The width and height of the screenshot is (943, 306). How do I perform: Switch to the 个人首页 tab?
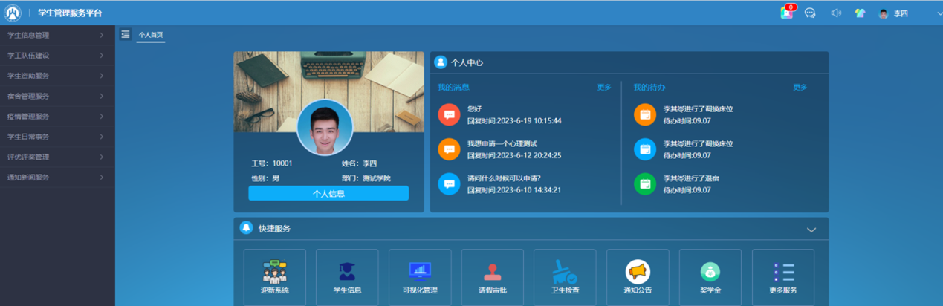tap(151, 35)
